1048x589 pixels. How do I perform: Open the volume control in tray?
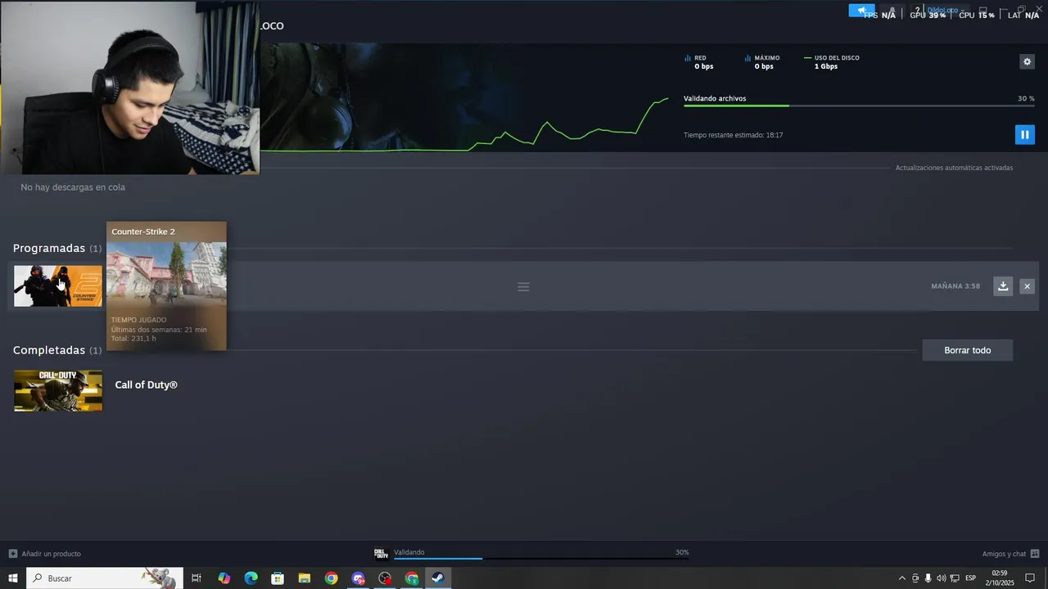point(941,578)
